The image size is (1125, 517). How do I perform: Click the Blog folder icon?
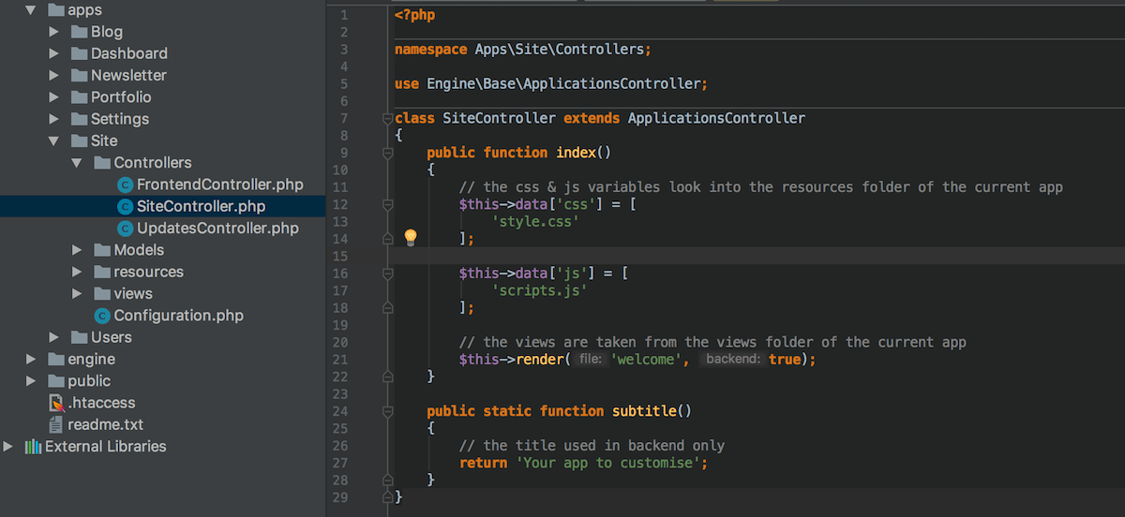tap(79, 32)
